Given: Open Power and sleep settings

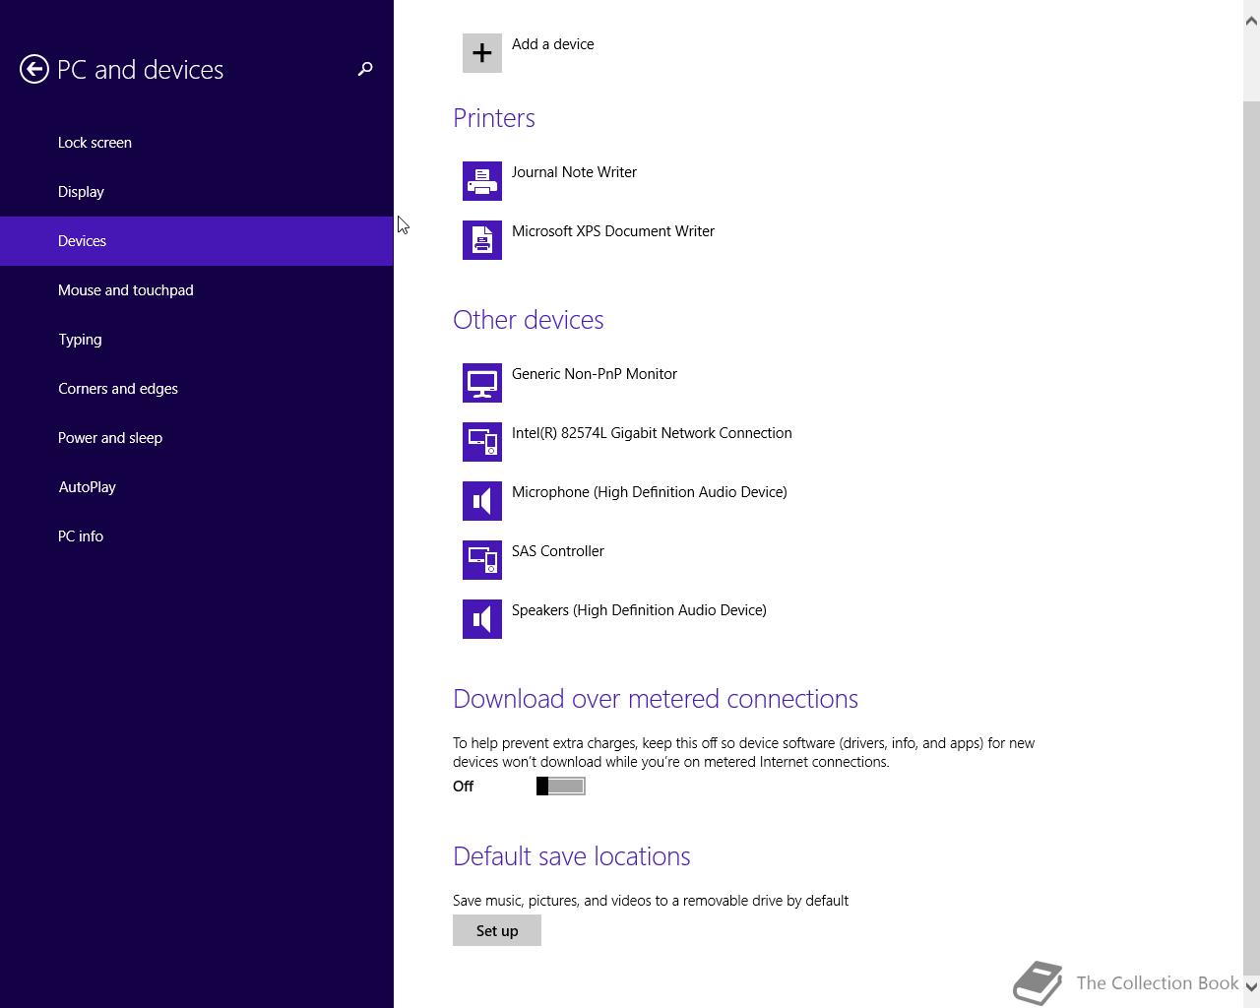Looking at the screenshot, I should [x=197, y=438].
